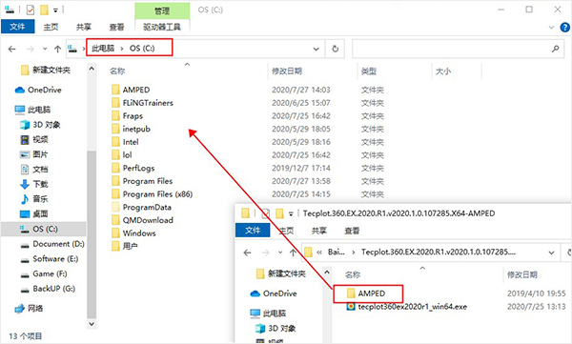
Task: Select the lol folder
Action: tap(121, 155)
